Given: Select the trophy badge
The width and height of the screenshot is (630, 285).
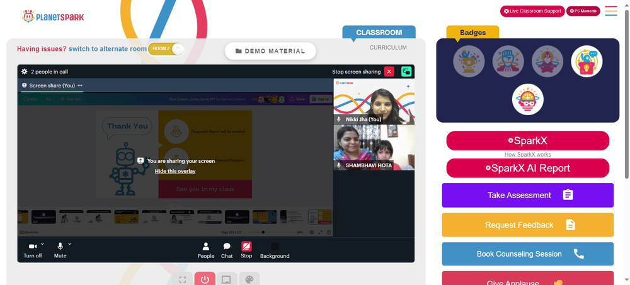Looking at the screenshot, I should coord(469,61).
